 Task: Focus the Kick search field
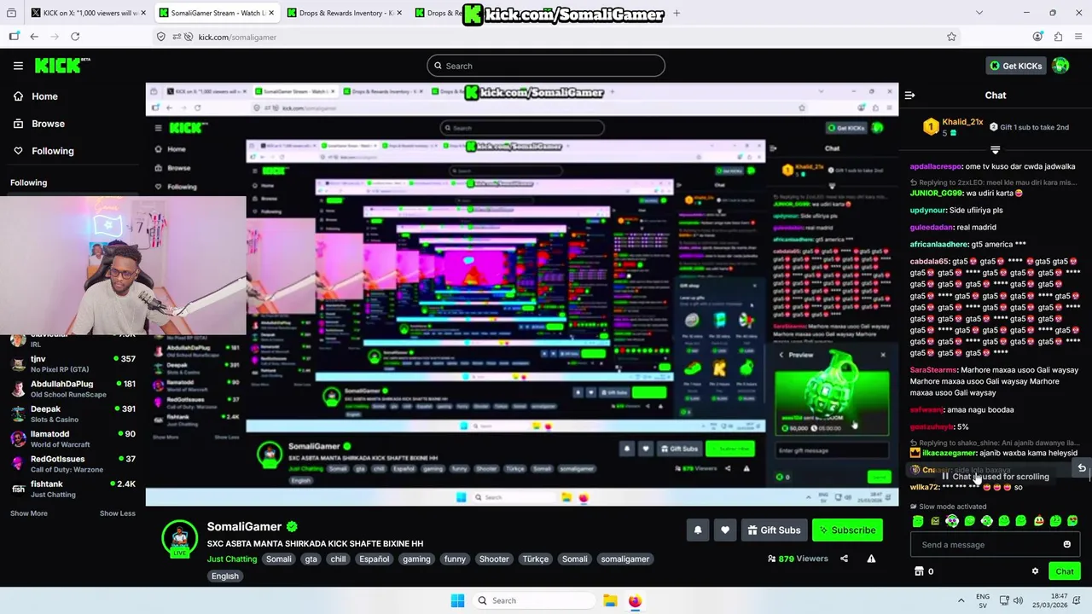click(x=546, y=66)
